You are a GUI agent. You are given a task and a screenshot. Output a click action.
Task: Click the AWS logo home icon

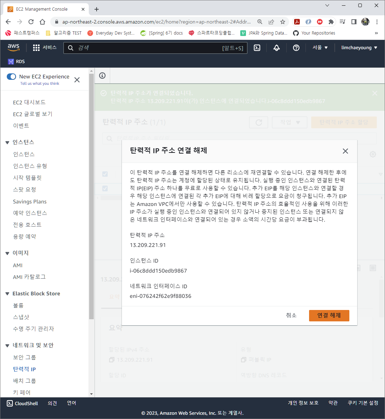click(x=14, y=48)
